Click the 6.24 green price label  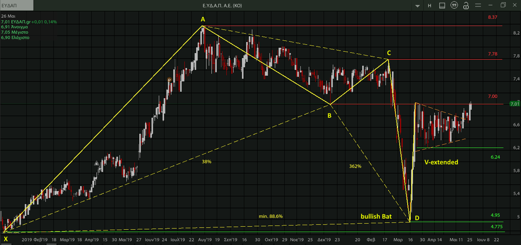coord(495,157)
